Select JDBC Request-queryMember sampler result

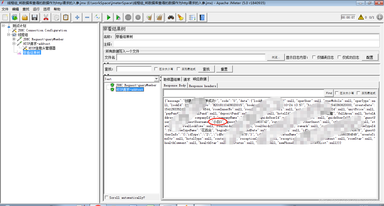tap(136, 85)
